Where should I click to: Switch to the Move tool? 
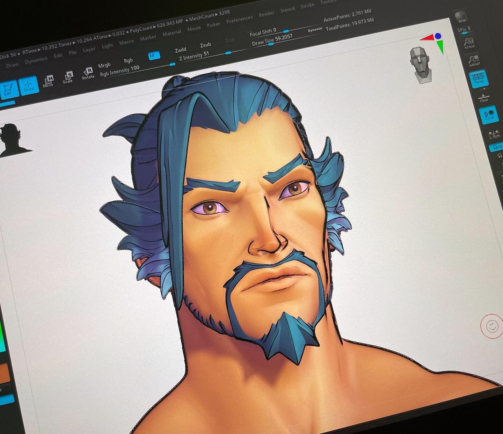click(x=48, y=81)
